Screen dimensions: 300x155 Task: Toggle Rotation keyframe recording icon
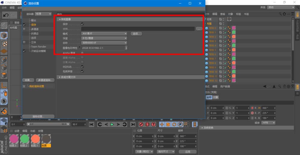coord(174,124)
